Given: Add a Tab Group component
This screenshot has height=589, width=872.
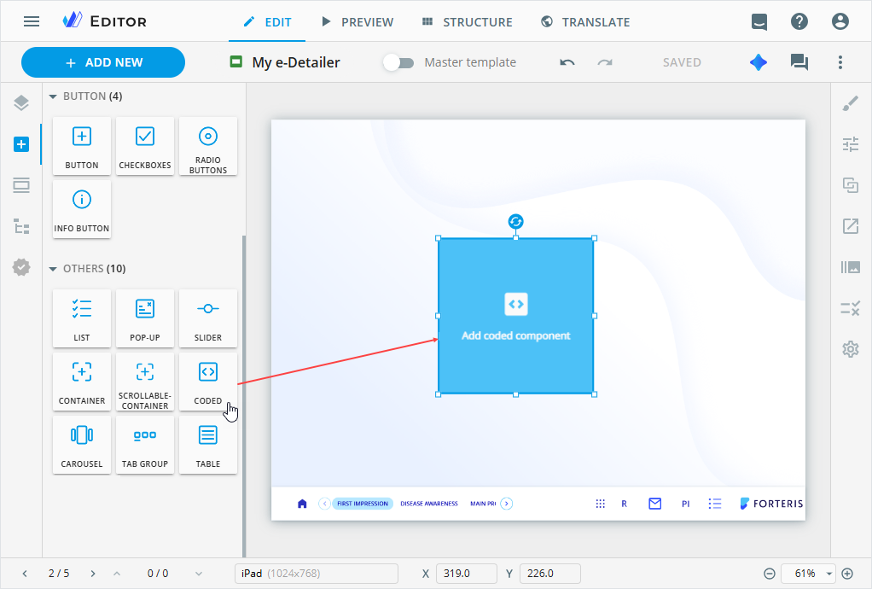Looking at the screenshot, I should pyautogui.click(x=145, y=444).
